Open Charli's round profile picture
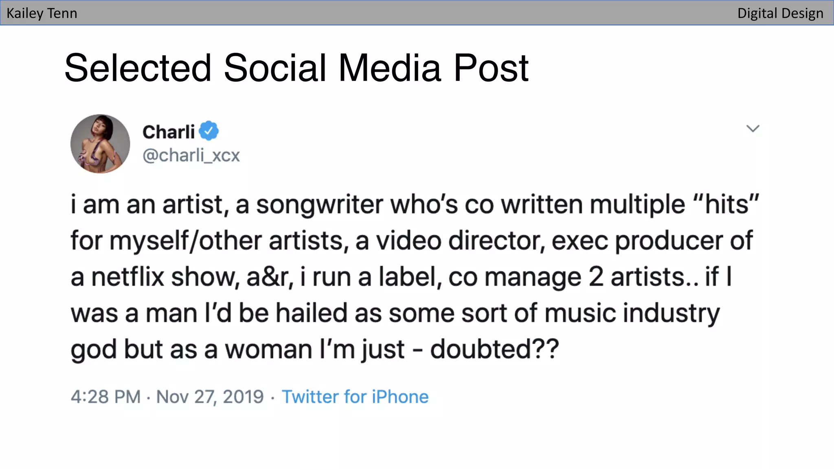Image resolution: width=834 pixels, height=469 pixels. point(100,144)
